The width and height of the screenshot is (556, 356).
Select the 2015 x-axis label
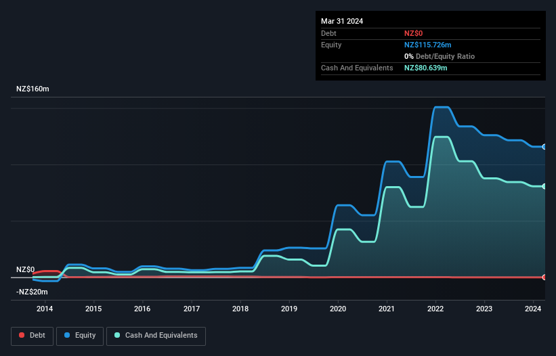point(93,309)
